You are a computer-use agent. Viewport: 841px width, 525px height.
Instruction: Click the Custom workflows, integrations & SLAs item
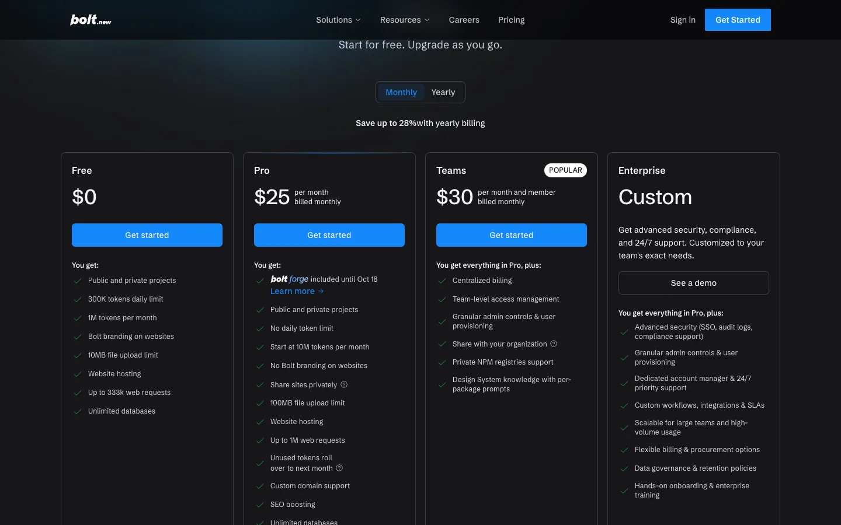point(700,405)
